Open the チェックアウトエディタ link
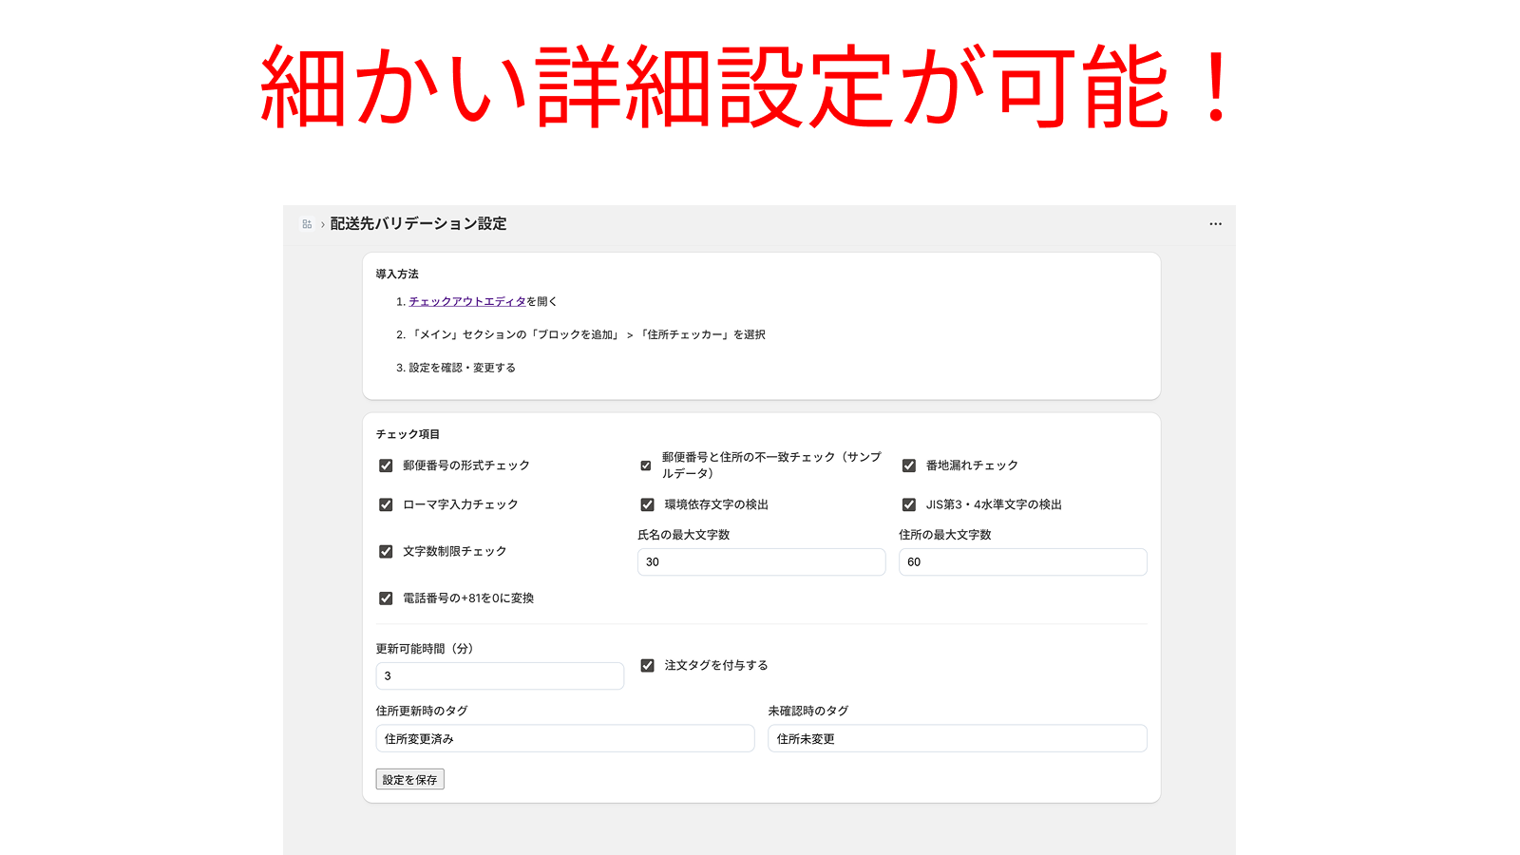The height and width of the screenshot is (855, 1520). 466,301
